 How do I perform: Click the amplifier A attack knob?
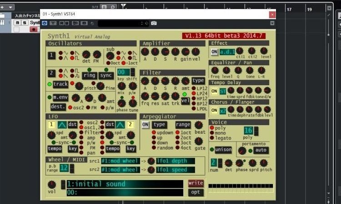pos(145,52)
